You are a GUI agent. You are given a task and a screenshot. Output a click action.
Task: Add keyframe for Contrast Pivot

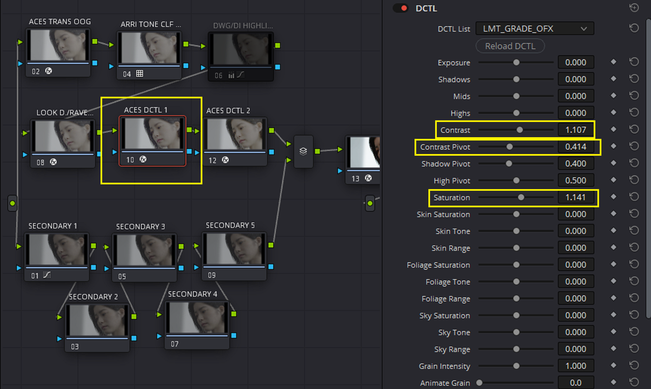point(613,146)
